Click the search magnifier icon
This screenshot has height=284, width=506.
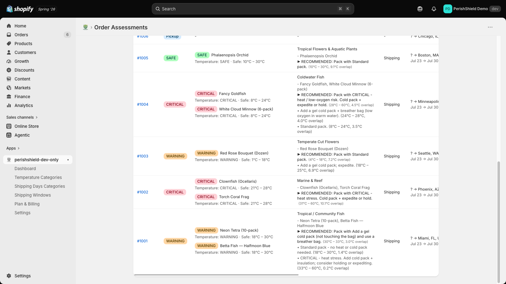tap(158, 9)
